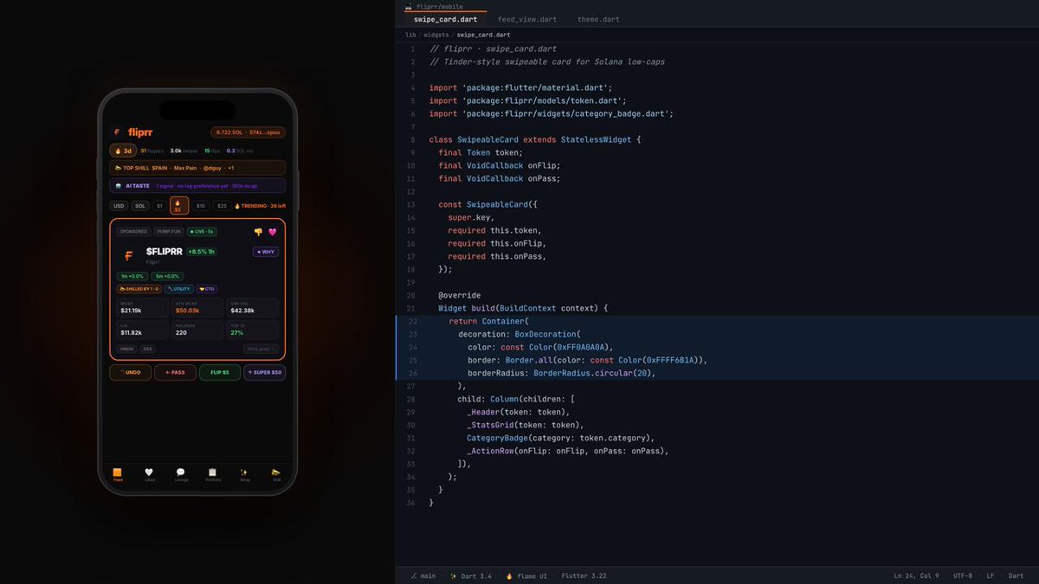This screenshot has width=1039, height=584.
Task: Tap the UTILITY category badge
Action: pos(178,289)
